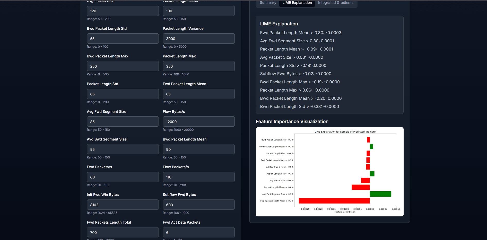Click the LIME feature importance bar chart
Image resolution: width=487 pixels, height=240 pixels.
[x=330, y=172]
